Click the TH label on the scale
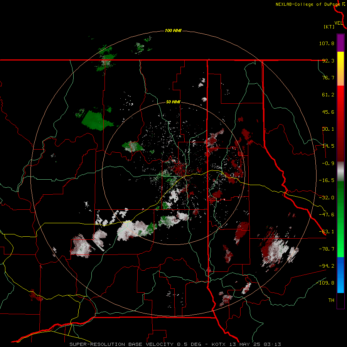The width and height of the screenshot is (347, 347). coord(331,300)
